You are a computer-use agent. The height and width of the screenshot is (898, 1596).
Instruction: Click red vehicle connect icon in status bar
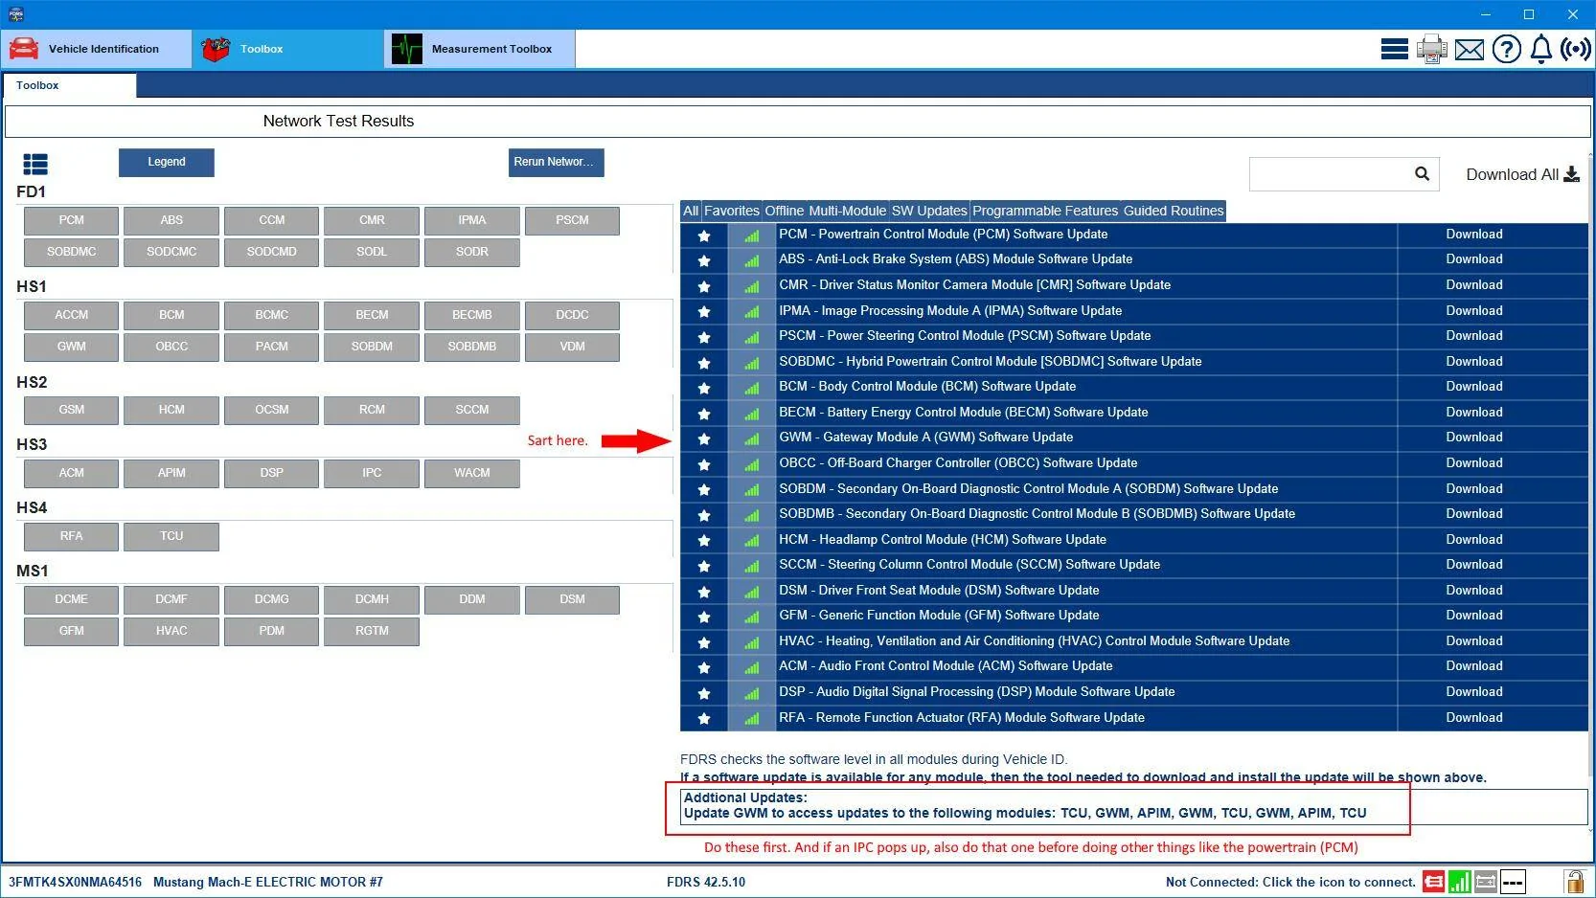point(1433,882)
